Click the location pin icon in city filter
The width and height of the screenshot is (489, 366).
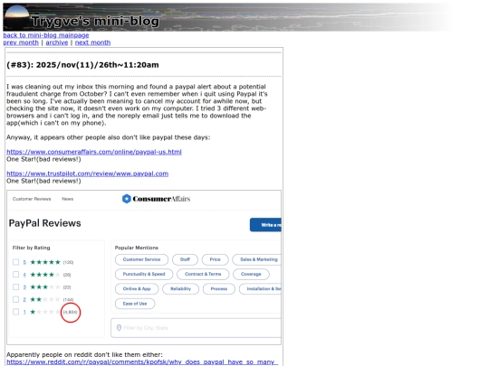pyautogui.click(x=119, y=328)
